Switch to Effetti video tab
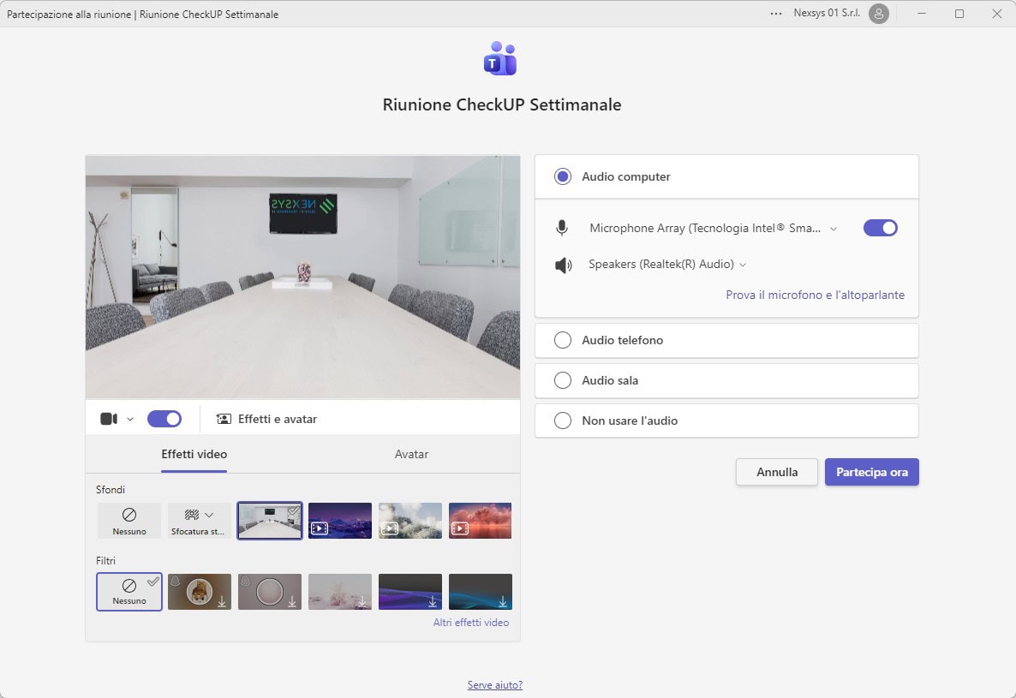 coord(194,455)
